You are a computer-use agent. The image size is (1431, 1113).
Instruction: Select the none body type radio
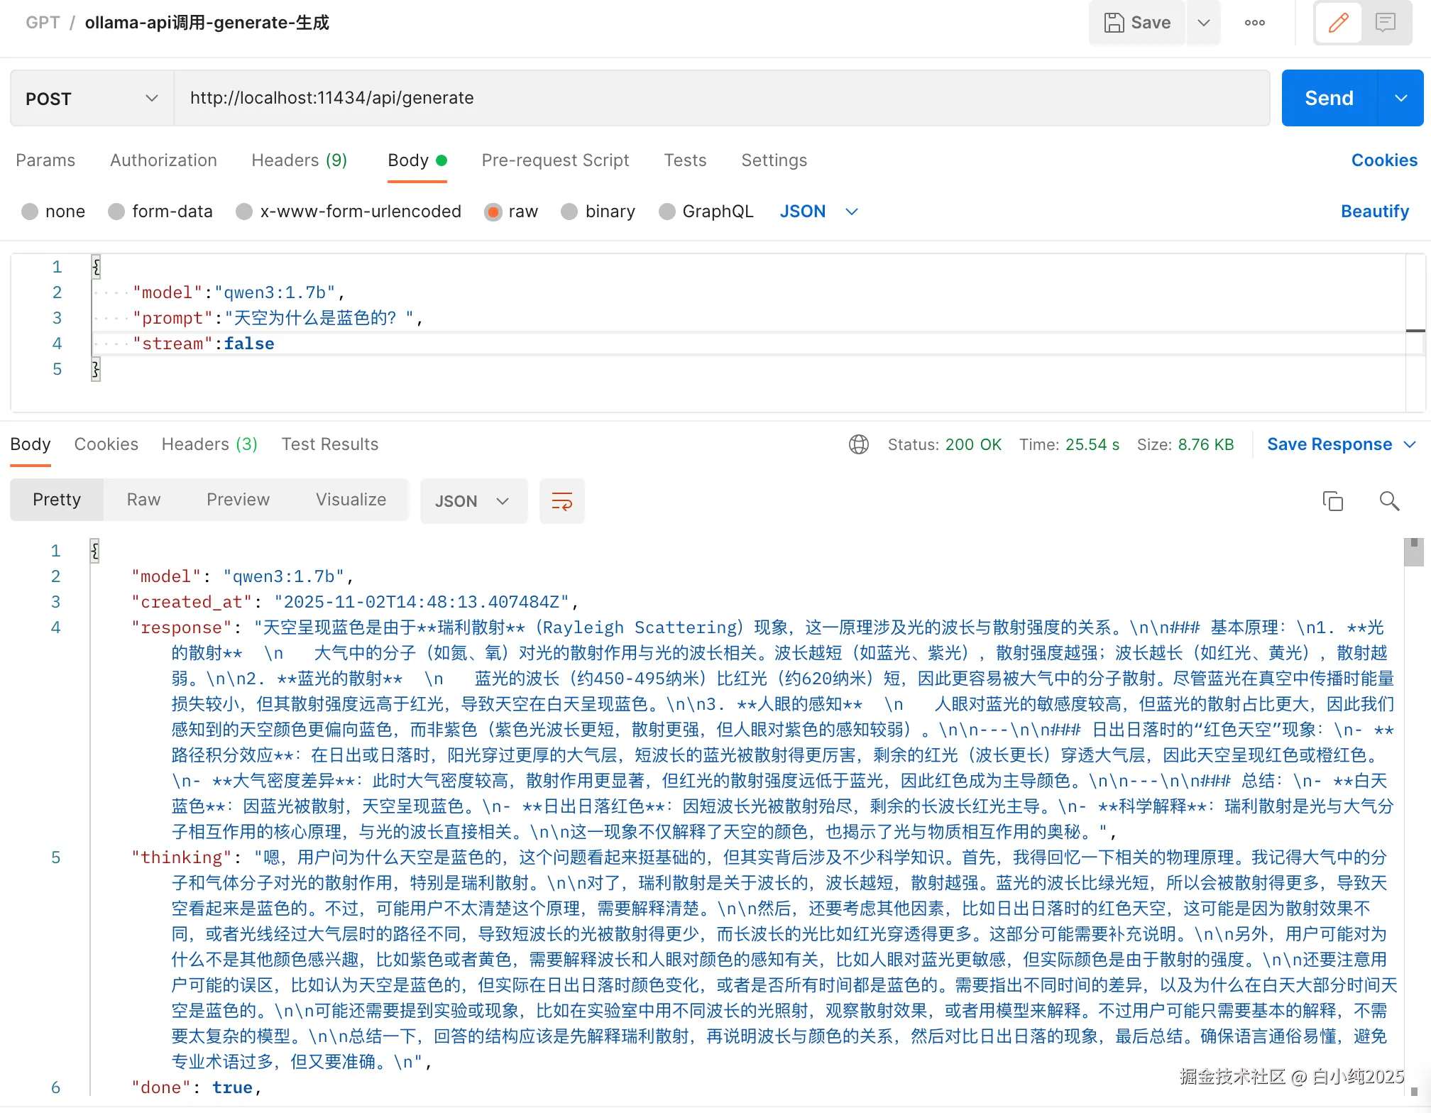(30, 212)
